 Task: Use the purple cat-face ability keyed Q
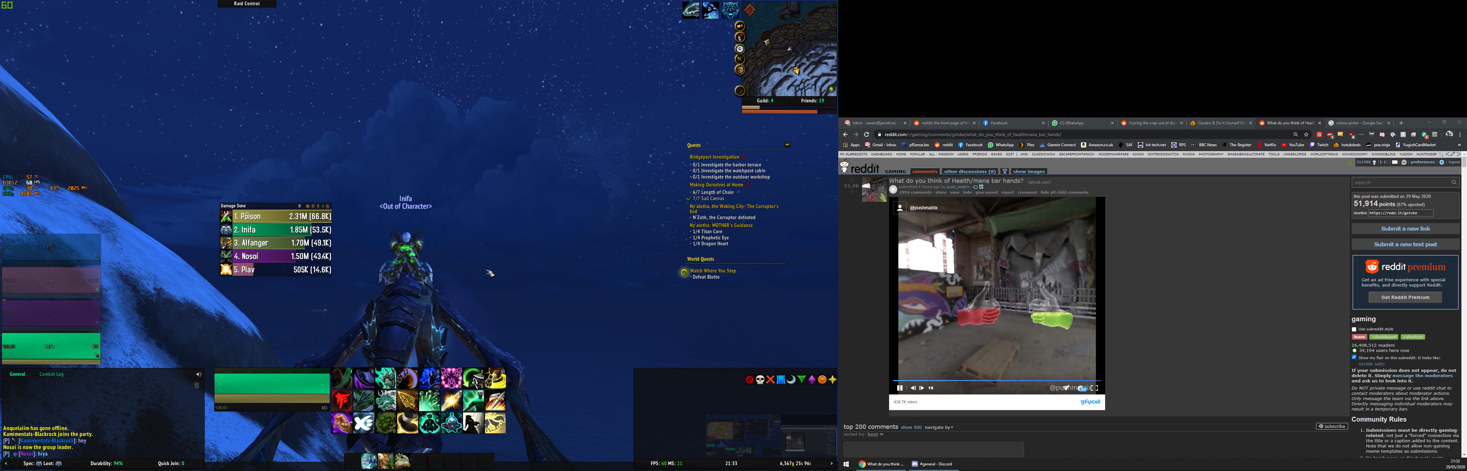pyautogui.click(x=452, y=378)
